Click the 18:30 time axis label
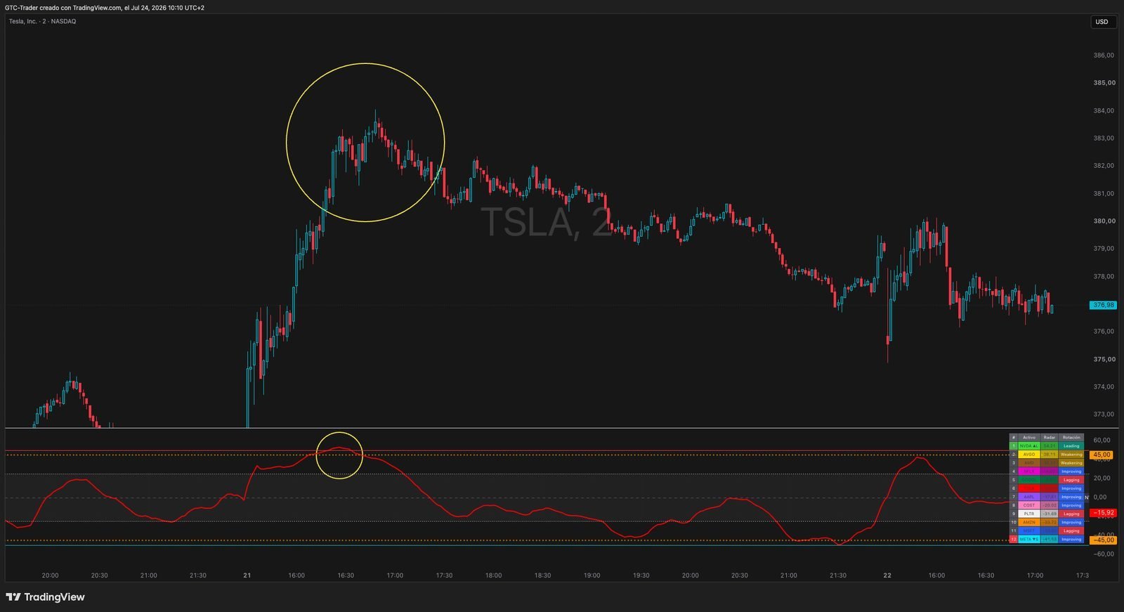 [x=542, y=575]
